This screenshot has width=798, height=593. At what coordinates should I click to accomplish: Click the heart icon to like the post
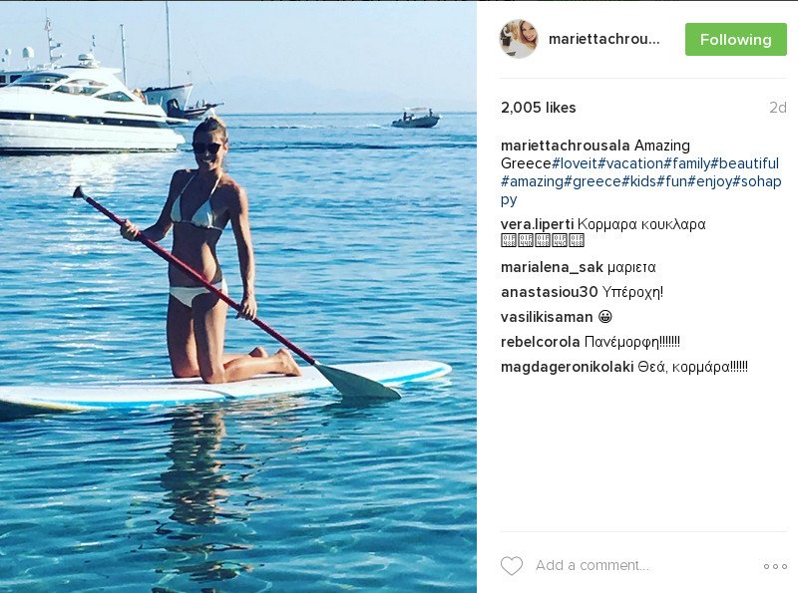(512, 566)
